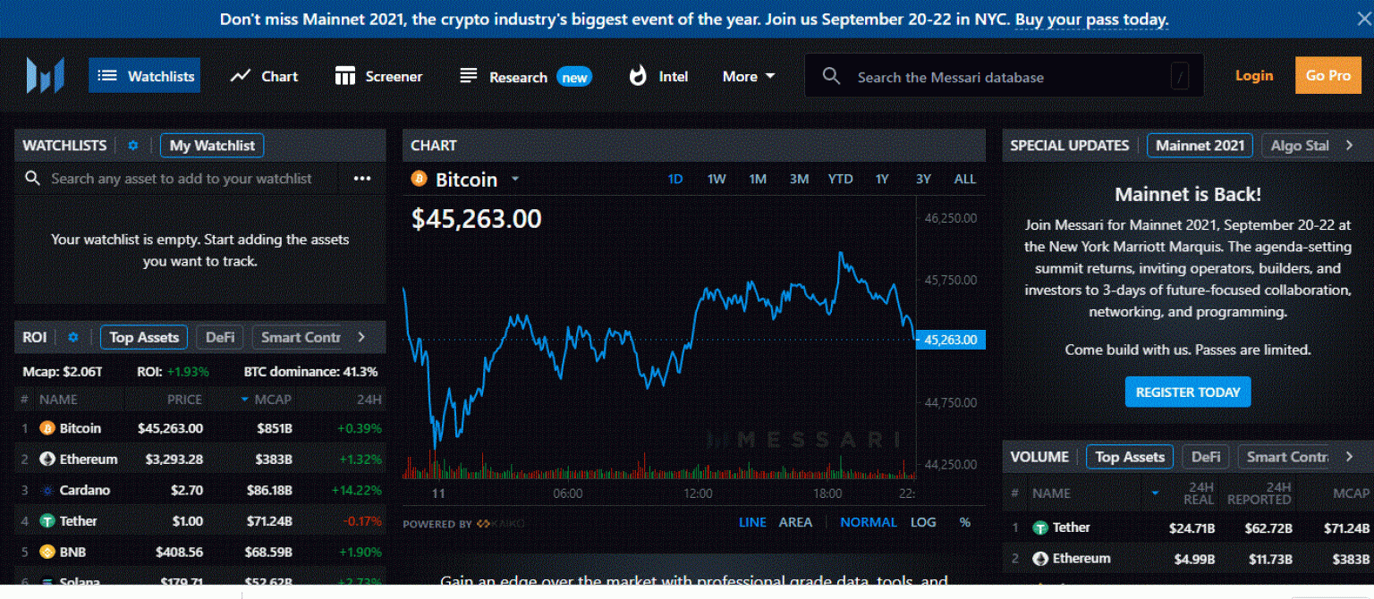Click the search magnifier icon in header
Viewport: 1374px width, 599px height.
pyautogui.click(x=831, y=77)
